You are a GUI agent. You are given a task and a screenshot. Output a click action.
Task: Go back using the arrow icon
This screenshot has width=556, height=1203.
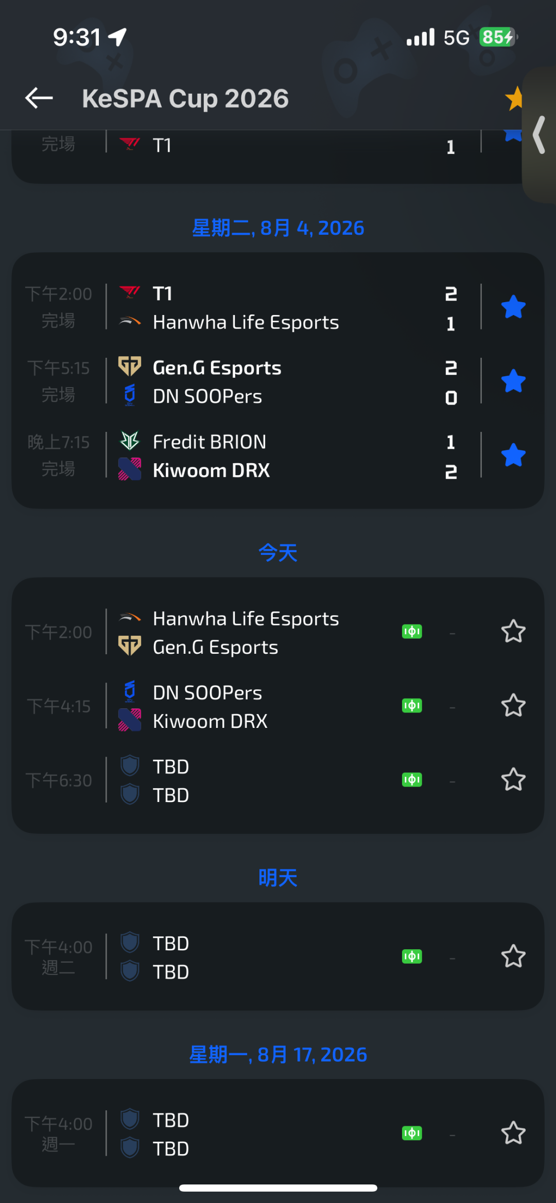pos(39,98)
